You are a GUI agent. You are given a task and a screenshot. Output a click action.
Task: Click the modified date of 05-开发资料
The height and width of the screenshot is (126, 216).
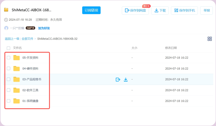(x=177, y=58)
